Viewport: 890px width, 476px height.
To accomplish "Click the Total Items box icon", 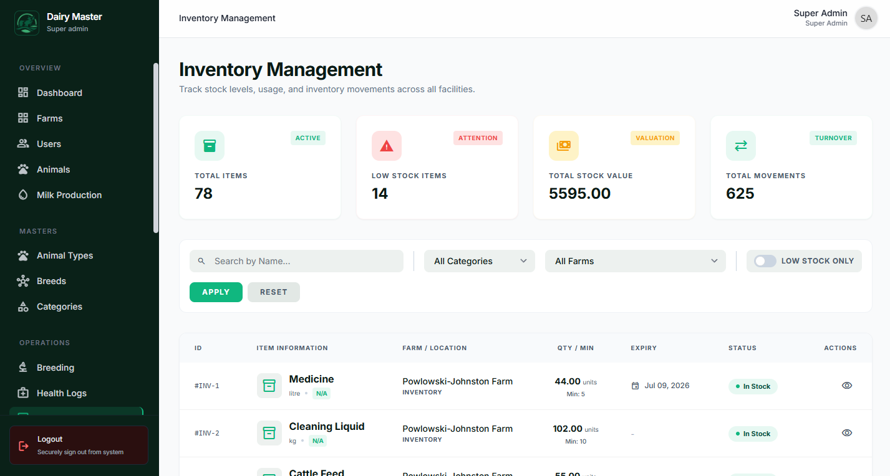I will (210, 146).
